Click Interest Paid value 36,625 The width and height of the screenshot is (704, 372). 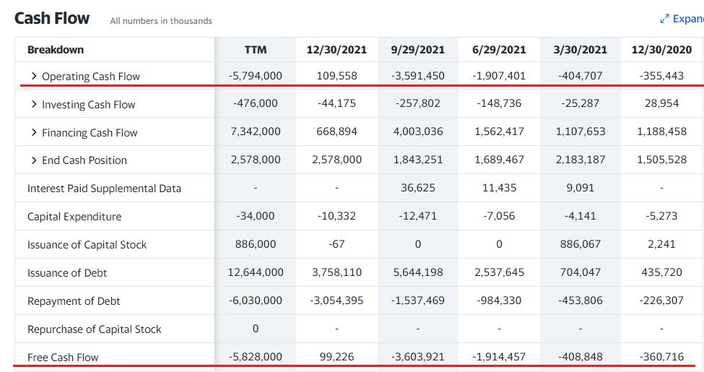[418, 187]
